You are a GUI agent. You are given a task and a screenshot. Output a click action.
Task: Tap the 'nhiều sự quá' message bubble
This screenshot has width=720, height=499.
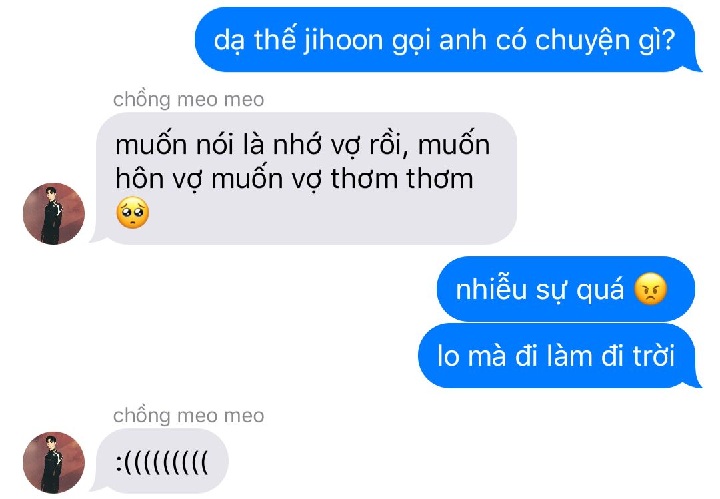(x=566, y=288)
